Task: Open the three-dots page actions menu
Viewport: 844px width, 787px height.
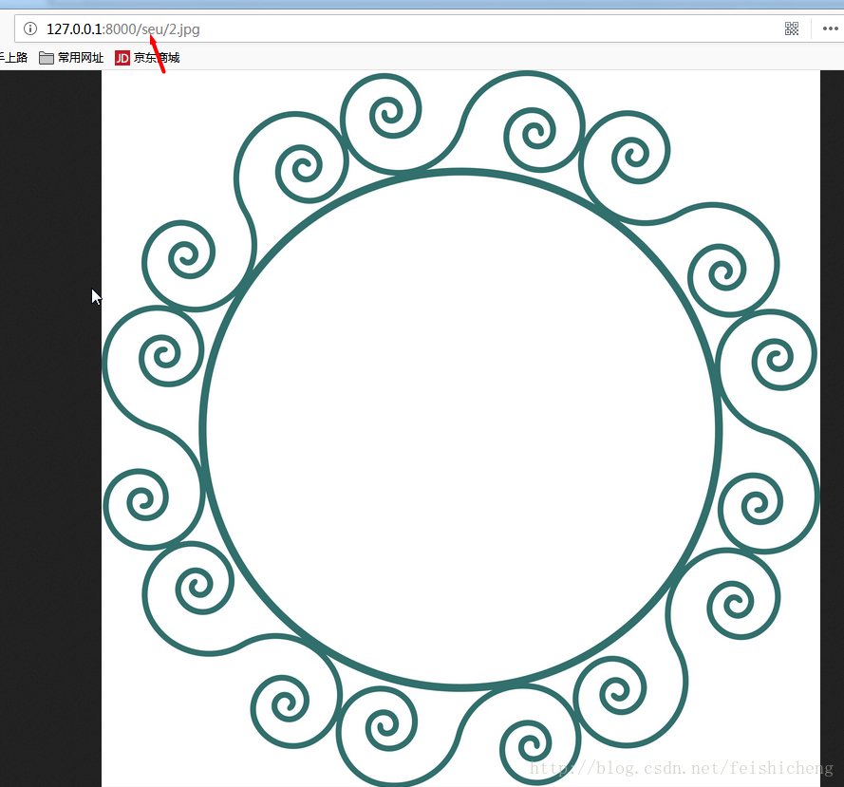Action: 830,28
